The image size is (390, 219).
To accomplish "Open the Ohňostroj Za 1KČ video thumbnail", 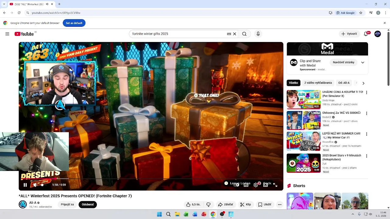I will coord(304,120).
